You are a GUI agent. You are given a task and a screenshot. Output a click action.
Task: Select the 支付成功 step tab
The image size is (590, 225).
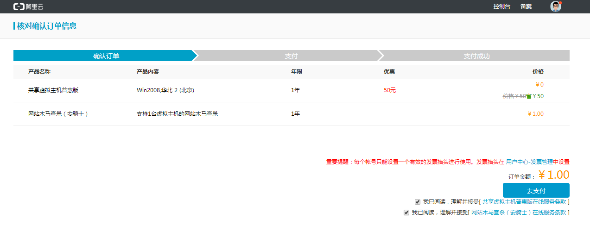[476, 56]
